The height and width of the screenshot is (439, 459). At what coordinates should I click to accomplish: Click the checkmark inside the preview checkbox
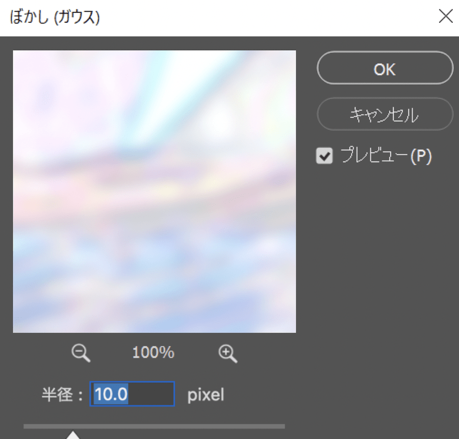pyautogui.click(x=324, y=156)
